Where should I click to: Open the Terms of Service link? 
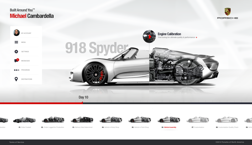(17, 142)
